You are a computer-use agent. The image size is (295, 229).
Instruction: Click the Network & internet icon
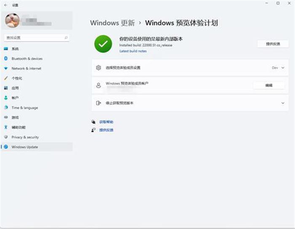(x=6, y=68)
